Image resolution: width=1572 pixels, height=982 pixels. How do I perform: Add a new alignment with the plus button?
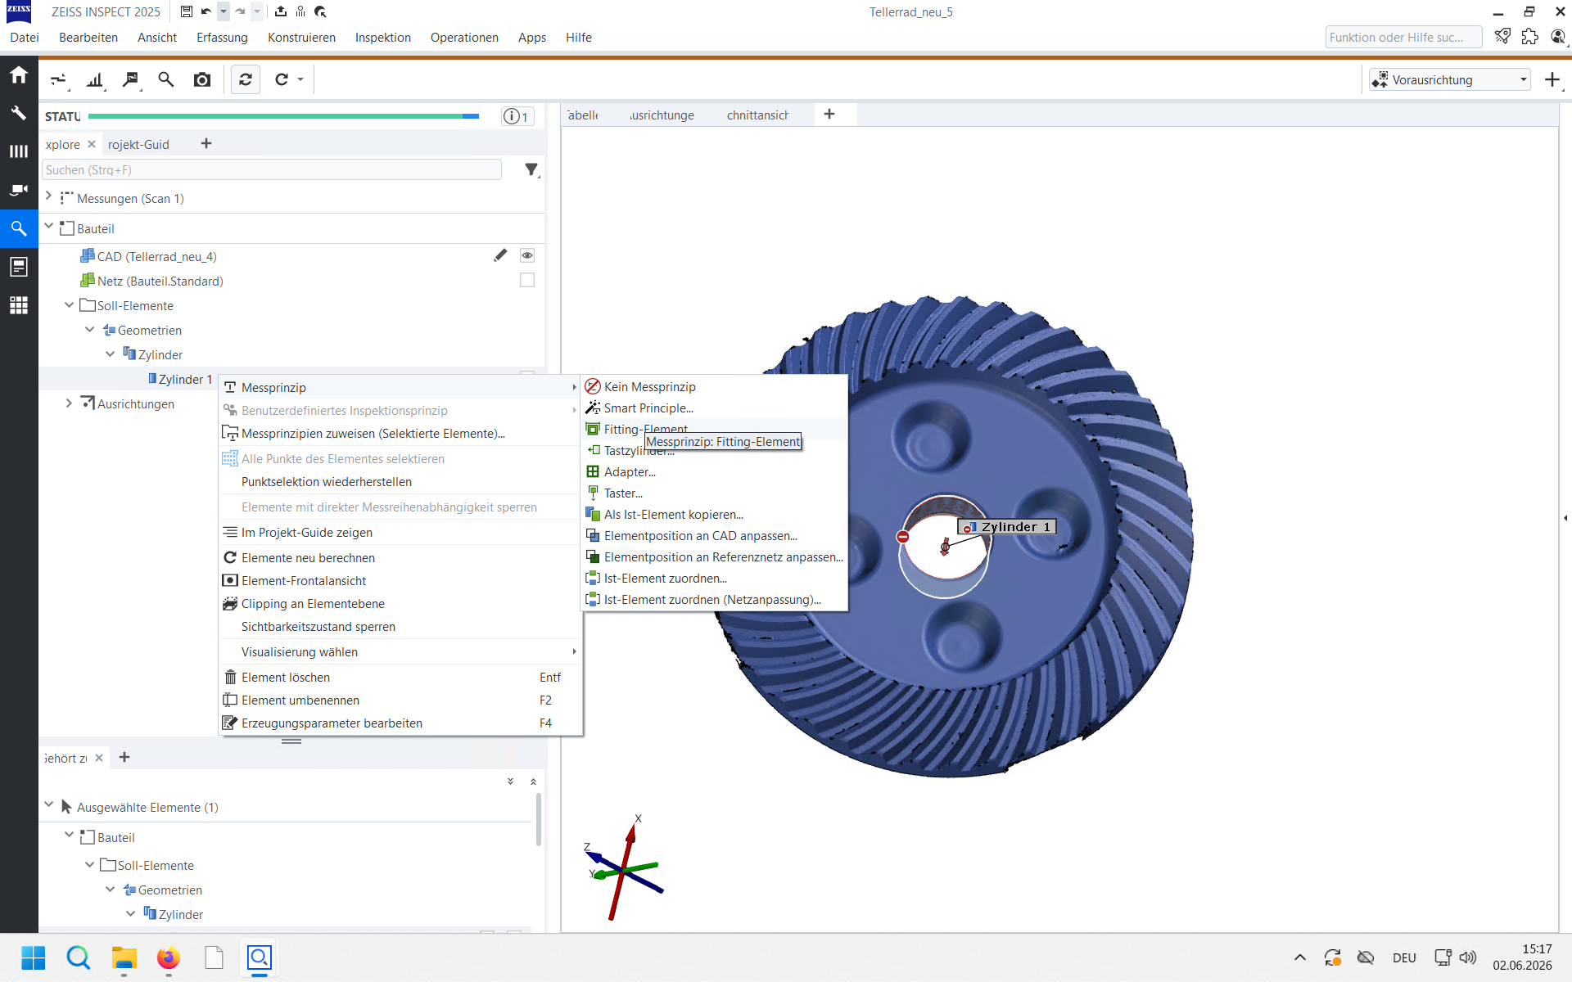coord(1552,79)
